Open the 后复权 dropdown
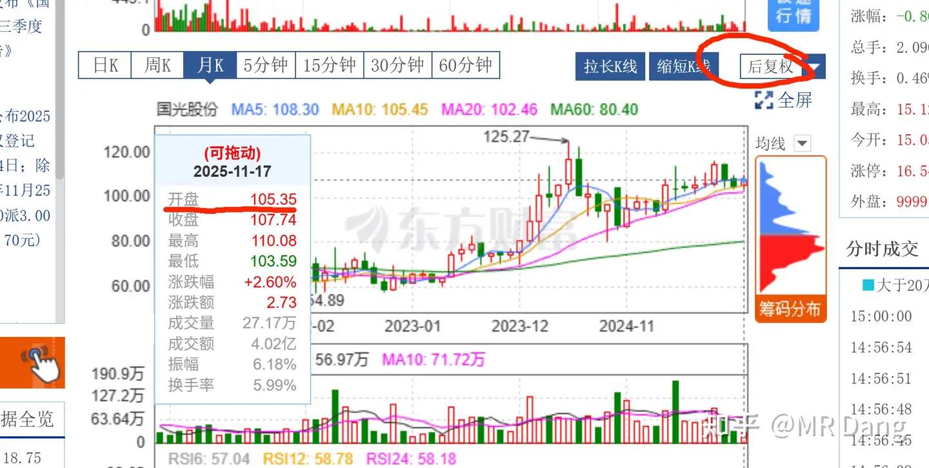 coord(815,67)
